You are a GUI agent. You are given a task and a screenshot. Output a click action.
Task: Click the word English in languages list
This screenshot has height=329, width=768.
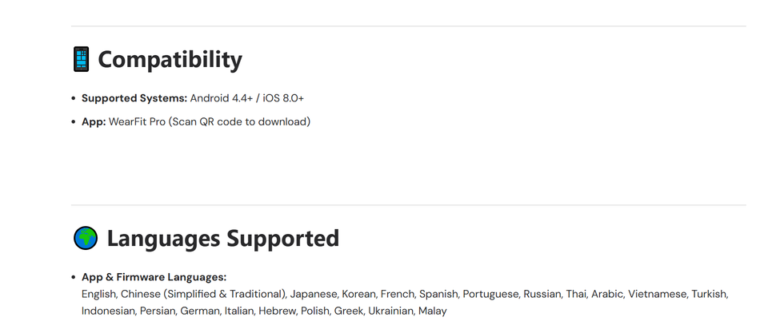[98, 294]
